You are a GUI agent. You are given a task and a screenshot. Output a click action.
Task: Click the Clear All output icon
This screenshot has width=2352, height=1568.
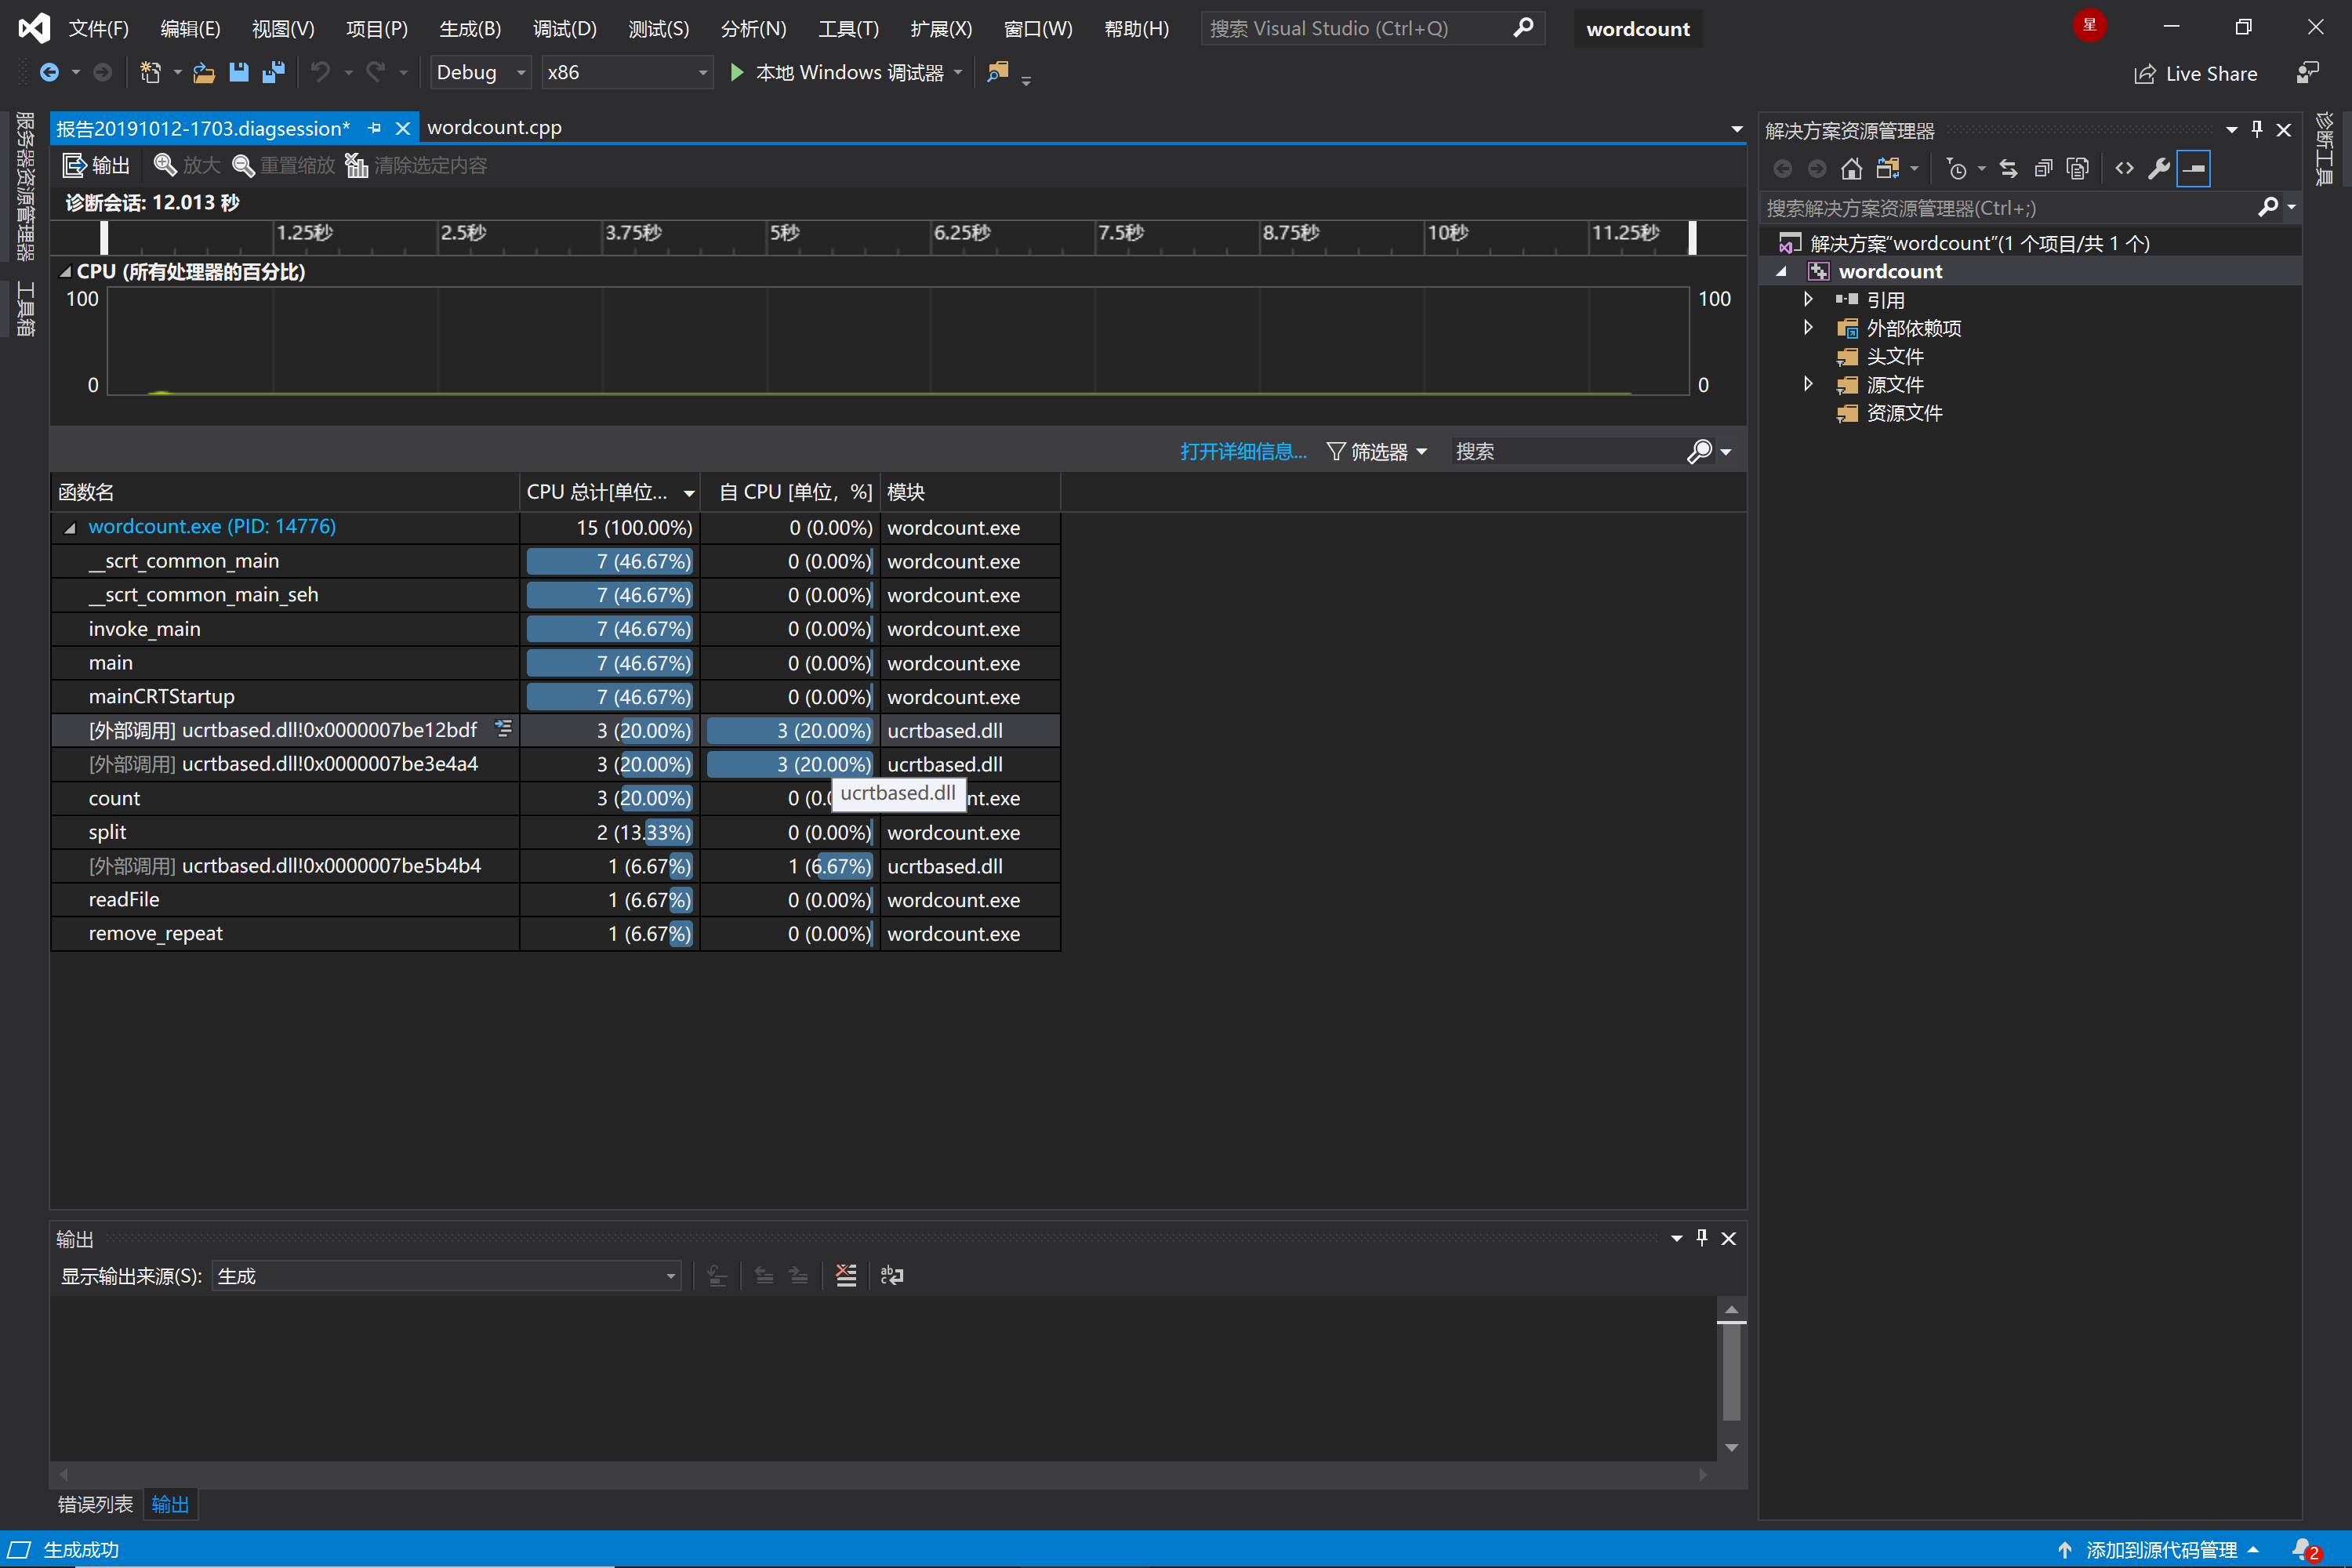[x=846, y=1275]
